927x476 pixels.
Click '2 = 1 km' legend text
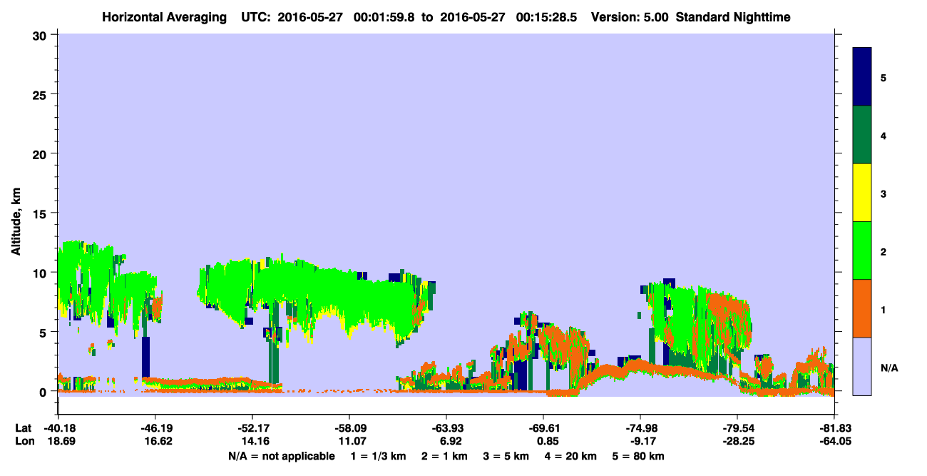[444, 455]
